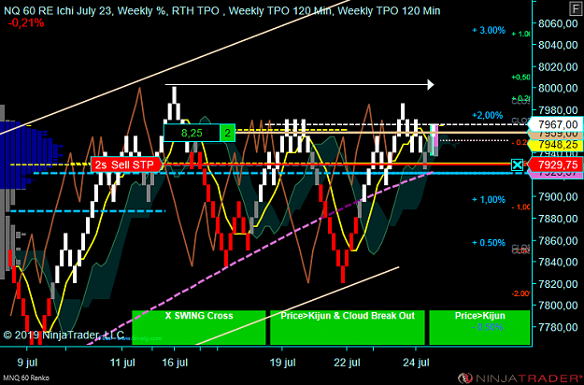Click the 16 jul date on time axis
584x385 pixels.
(x=175, y=363)
